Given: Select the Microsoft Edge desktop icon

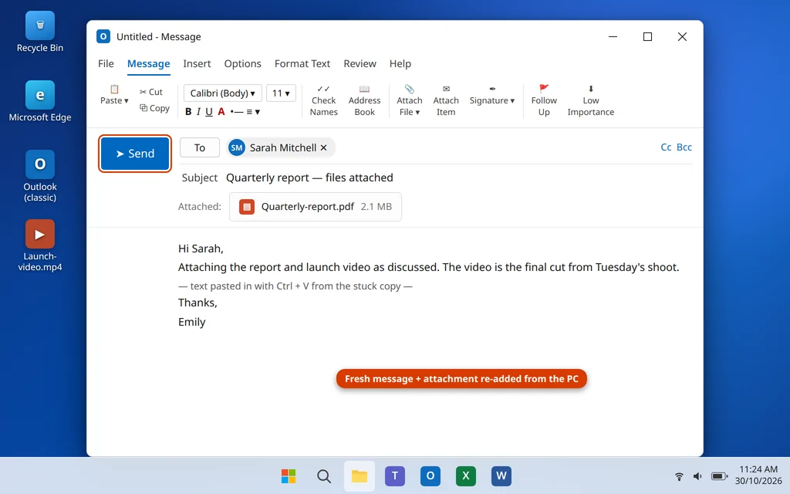Looking at the screenshot, I should (40, 101).
